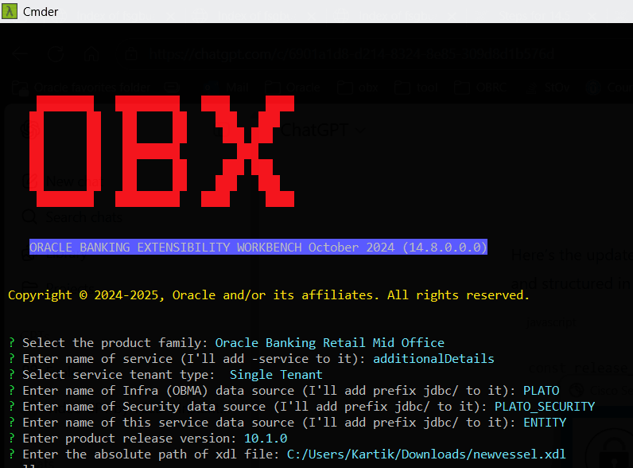Click the 'Select the product family:' prompt
This screenshot has height=468, width=633.
[115, 343]
